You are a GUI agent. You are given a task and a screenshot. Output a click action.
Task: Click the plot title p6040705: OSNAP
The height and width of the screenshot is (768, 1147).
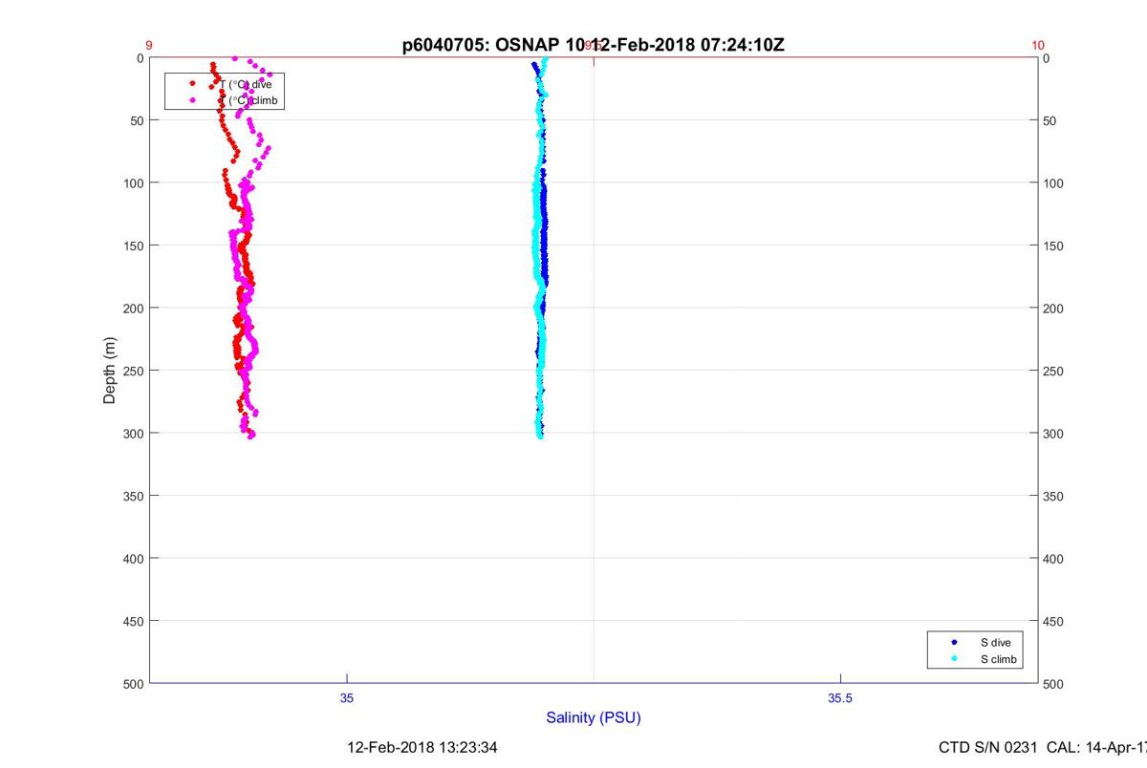pyautogui.click(x=593, y=45)
